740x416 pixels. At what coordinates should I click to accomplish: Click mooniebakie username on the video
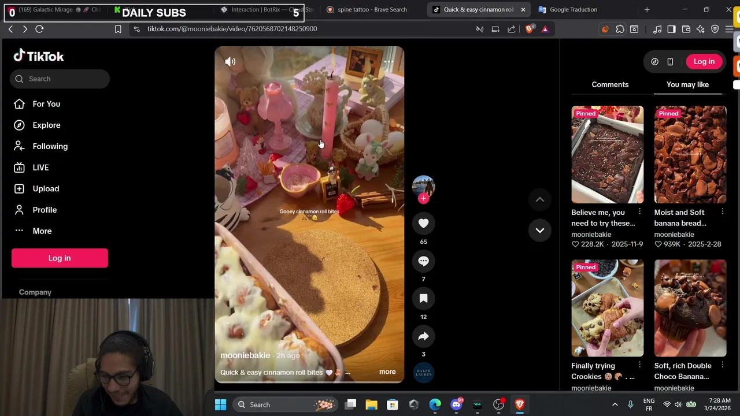click(245, 355)
